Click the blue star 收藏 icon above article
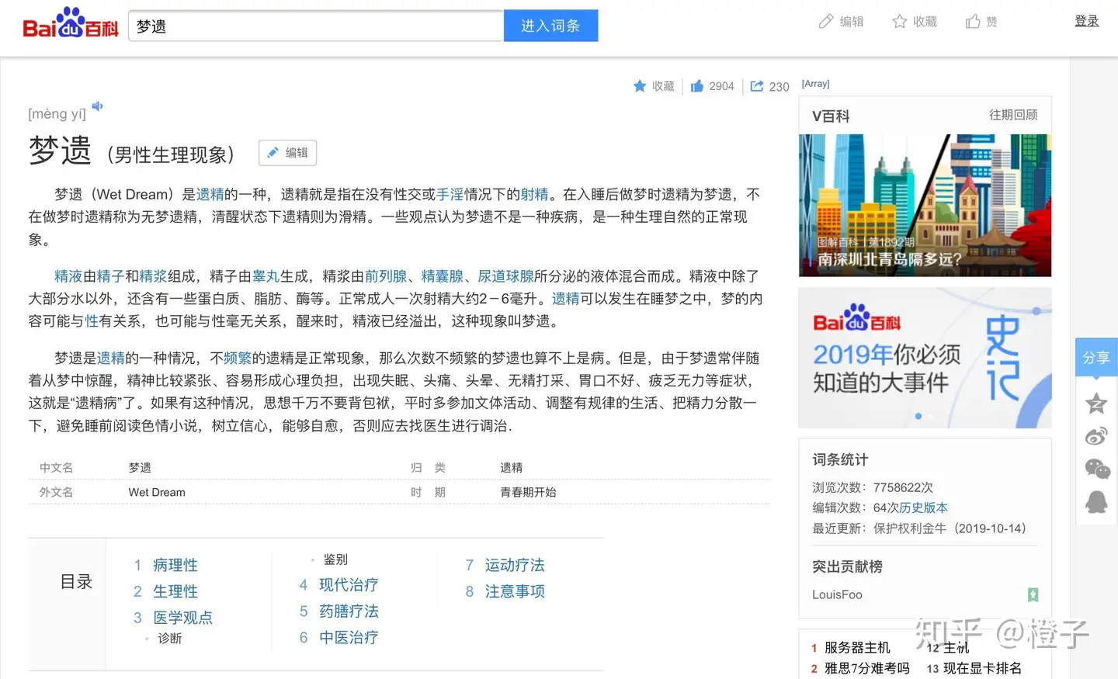This screenshot has width=1118, height=679. click(x=640, y=86)
